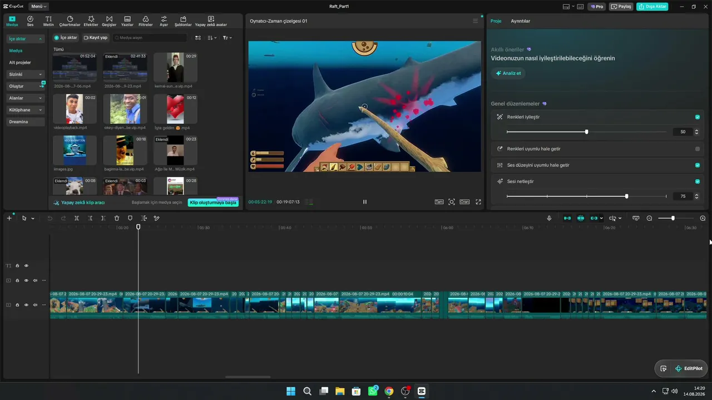This screenshot has width=712, height=400.
Task: Open WhatsApp from the taskbar
Action: (x=372, y=391)
